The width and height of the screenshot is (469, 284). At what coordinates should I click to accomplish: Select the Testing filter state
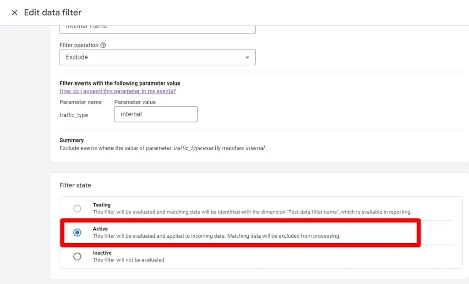(77, 208)
